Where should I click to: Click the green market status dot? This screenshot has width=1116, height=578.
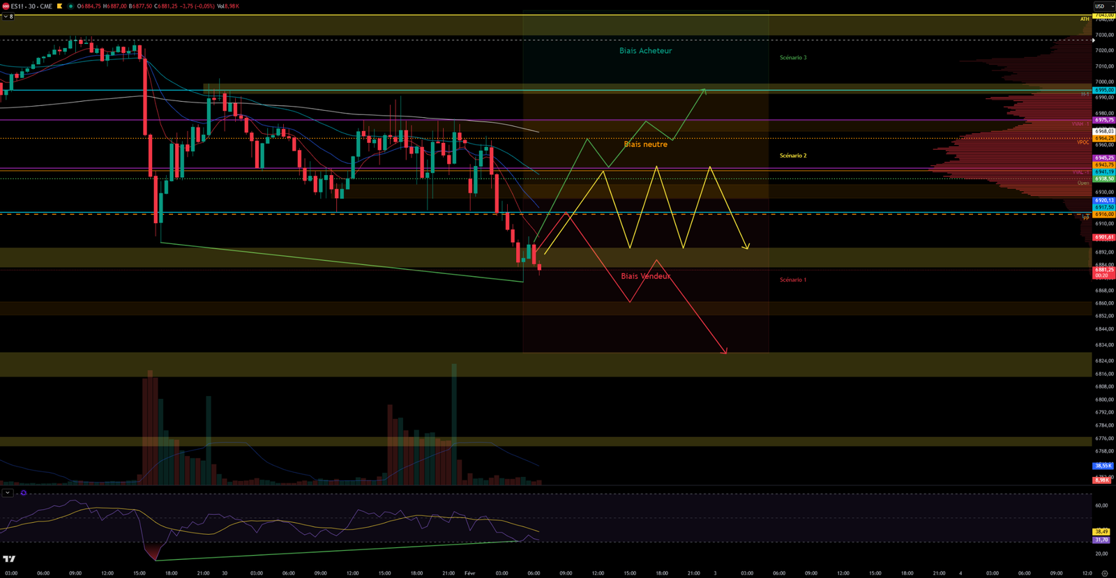coord(70,6)
